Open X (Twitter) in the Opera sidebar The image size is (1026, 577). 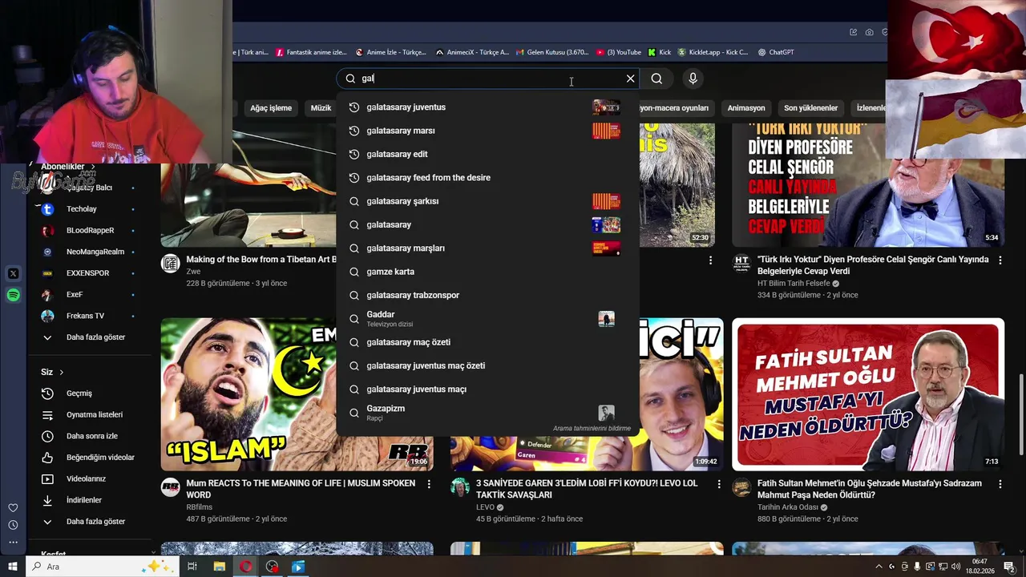coord(13,273)
